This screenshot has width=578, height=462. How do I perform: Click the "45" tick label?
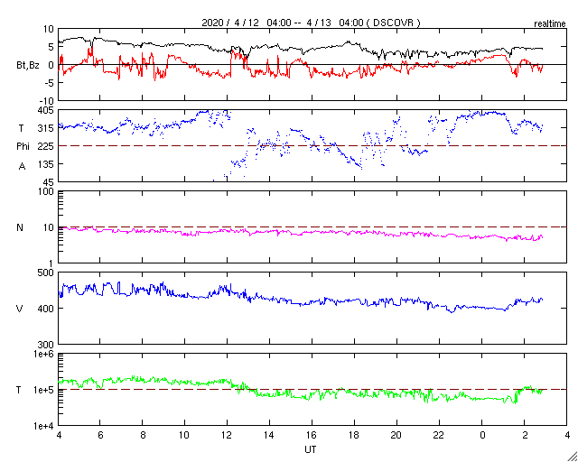pos(49,182)
